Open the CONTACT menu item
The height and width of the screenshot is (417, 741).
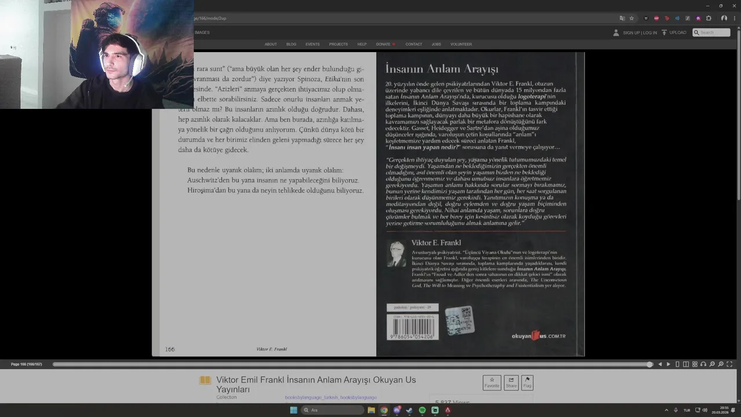tap(414, 44)
